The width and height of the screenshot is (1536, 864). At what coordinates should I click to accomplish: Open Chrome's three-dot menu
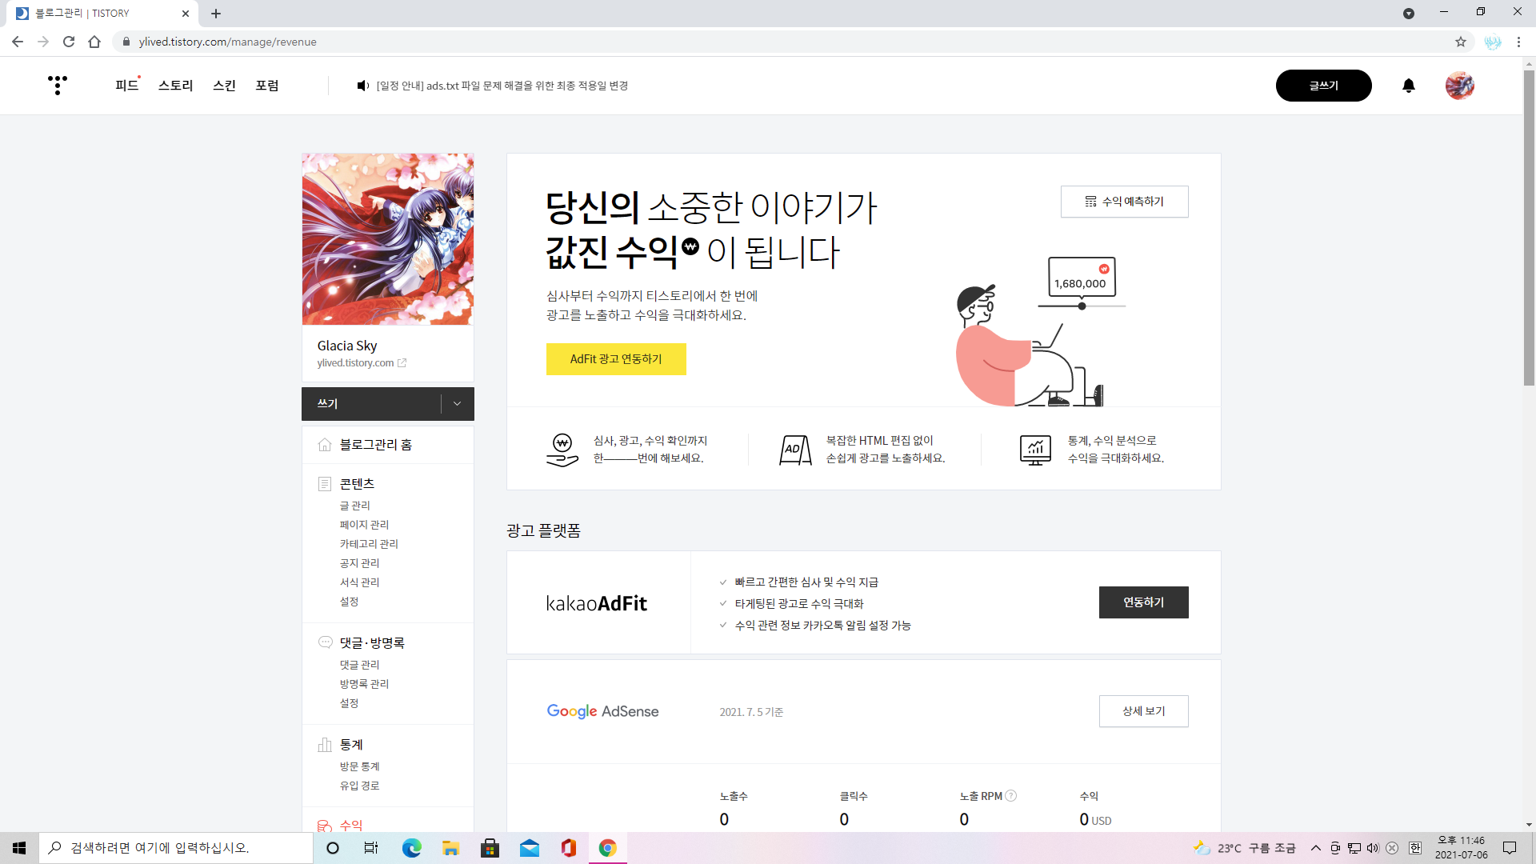(x=1518, y=42)
